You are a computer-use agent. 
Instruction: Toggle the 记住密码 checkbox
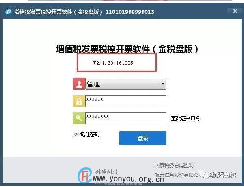[x=76, y=134]
